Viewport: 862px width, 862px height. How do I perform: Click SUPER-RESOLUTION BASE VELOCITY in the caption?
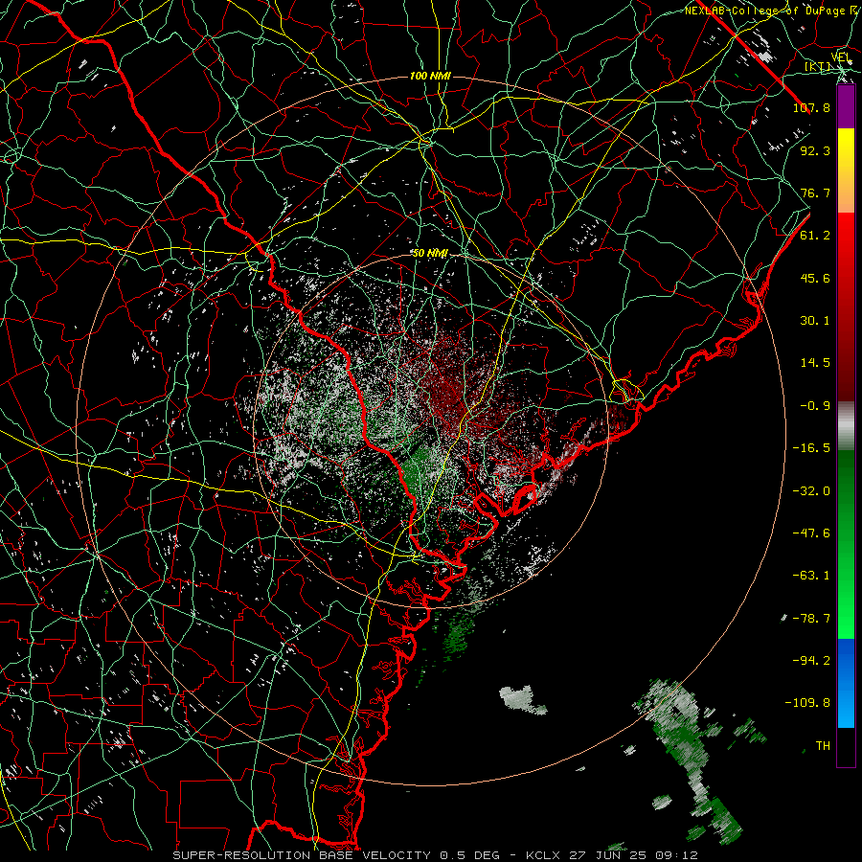(302, 855)
